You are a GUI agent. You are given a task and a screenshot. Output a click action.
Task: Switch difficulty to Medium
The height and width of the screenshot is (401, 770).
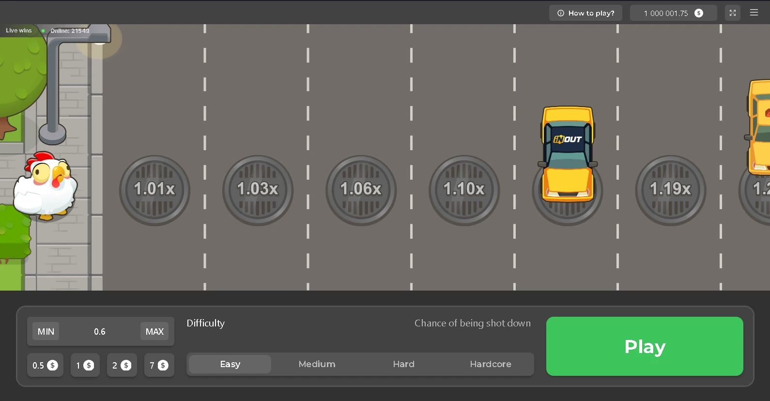317,364
